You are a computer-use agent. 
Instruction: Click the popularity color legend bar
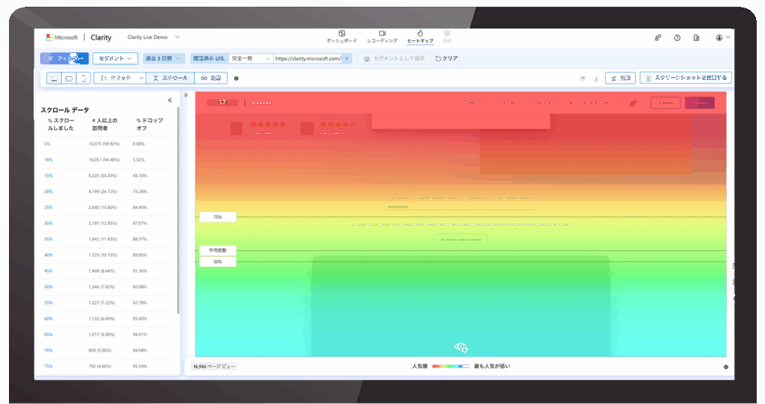point(450,367)
